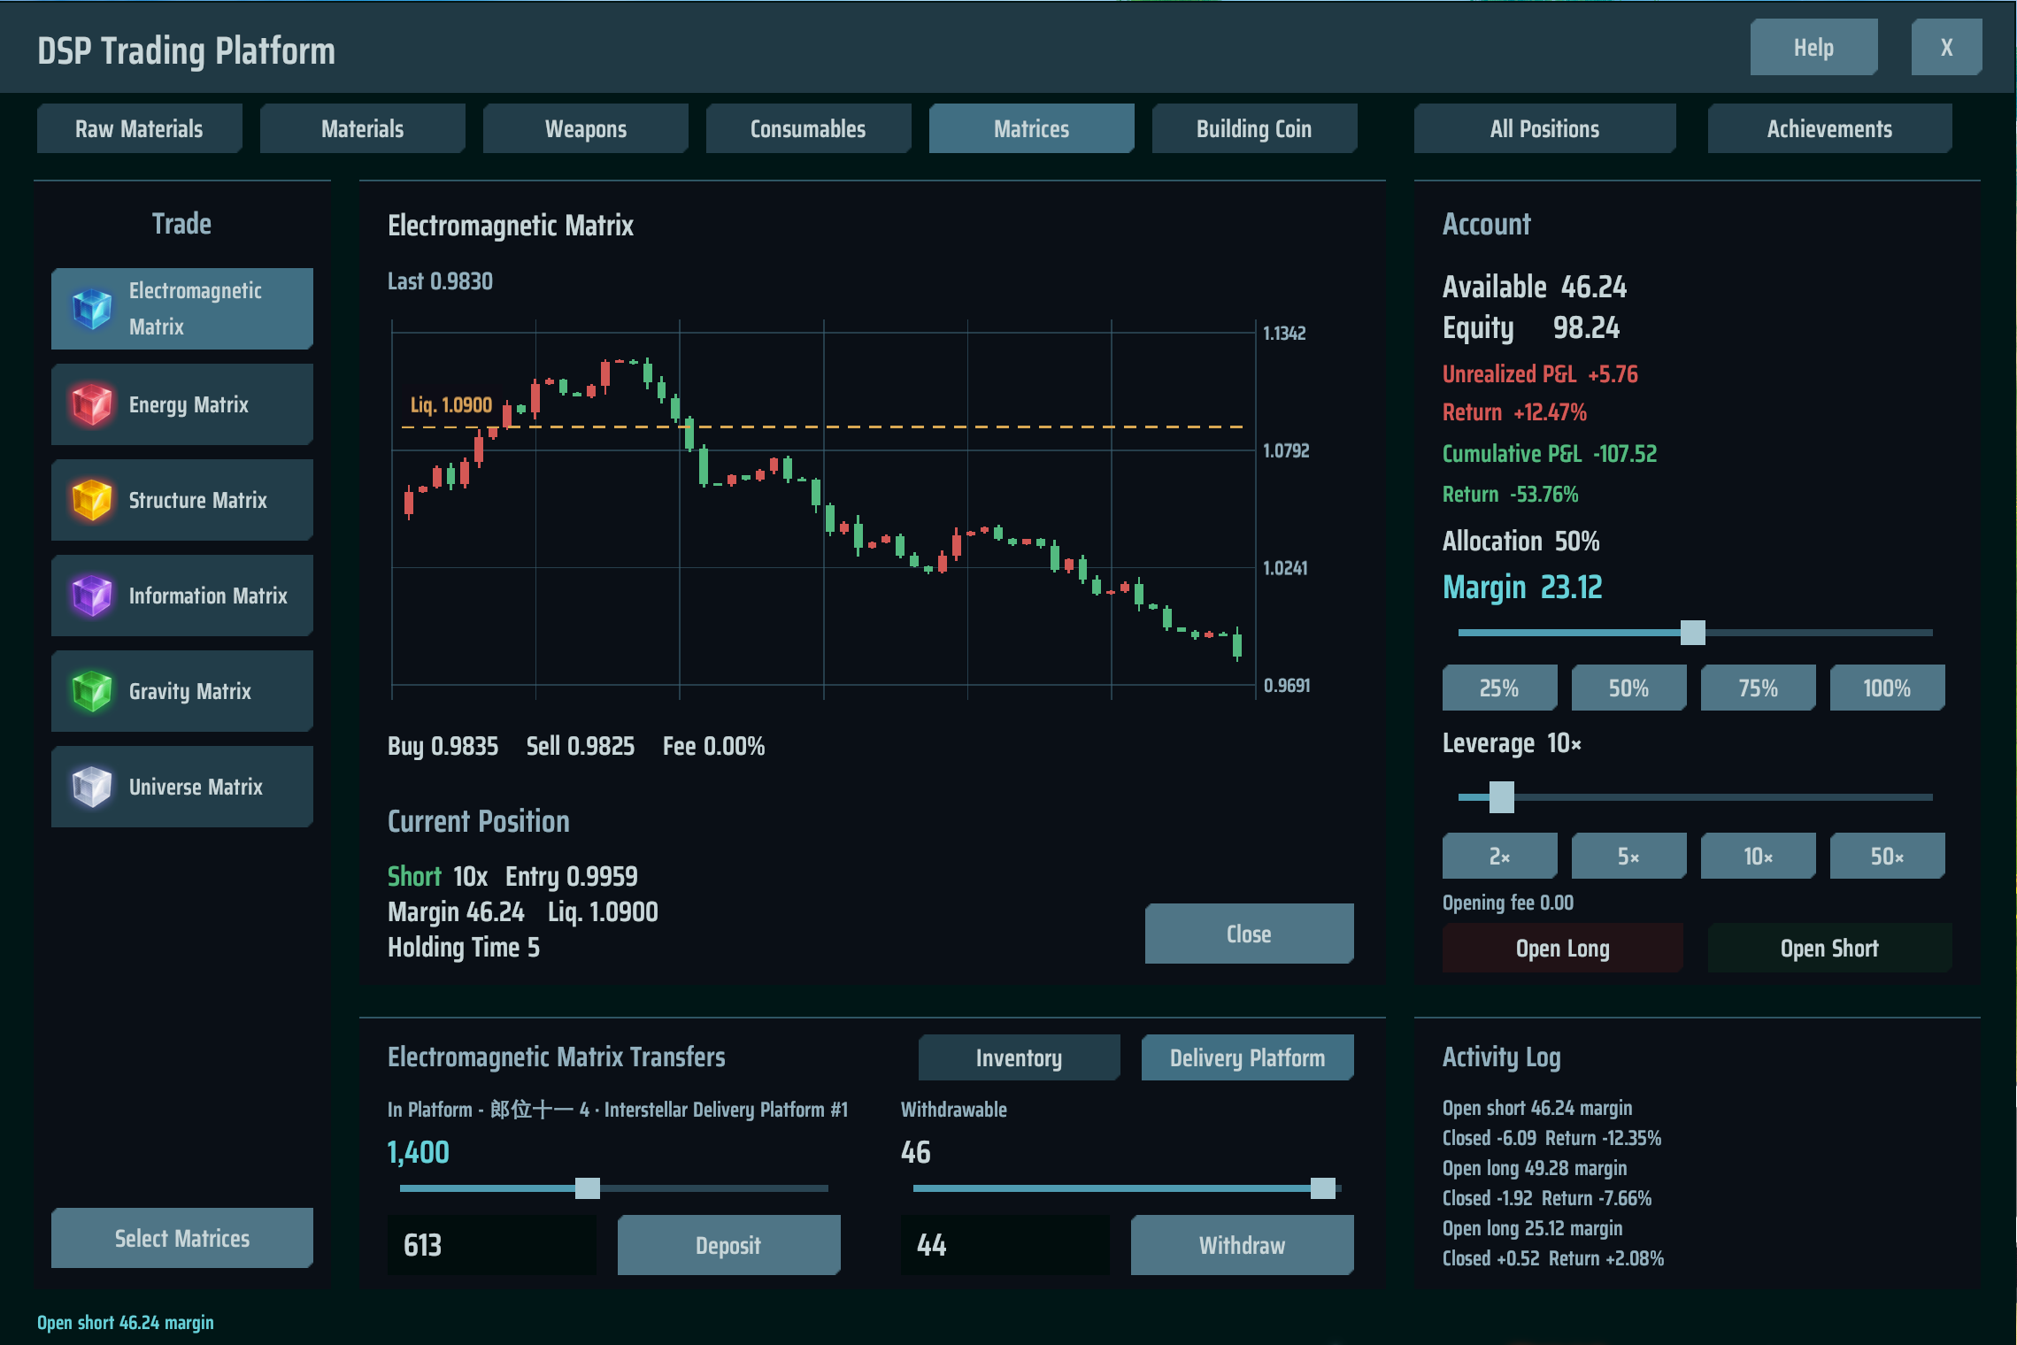The image size is (2017, 1345).
Task: Set allocation to 50%
Action: (x=1628, y=688)
